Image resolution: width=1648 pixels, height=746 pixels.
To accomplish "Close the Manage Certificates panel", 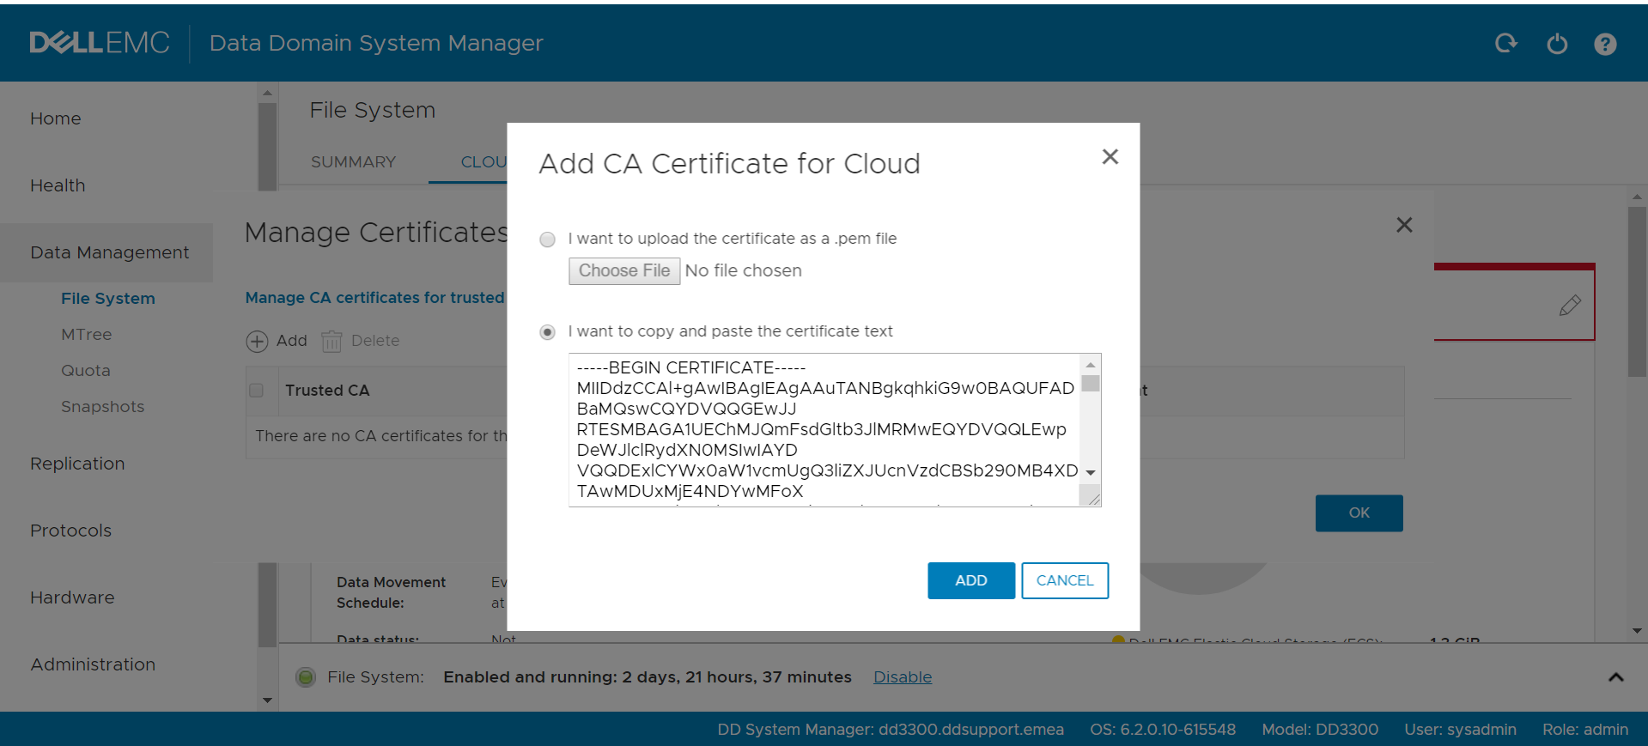I will coord(1404,225).
